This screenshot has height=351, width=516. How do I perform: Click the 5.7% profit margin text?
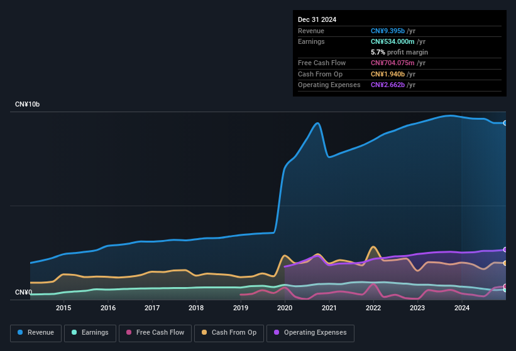(399, 52)
